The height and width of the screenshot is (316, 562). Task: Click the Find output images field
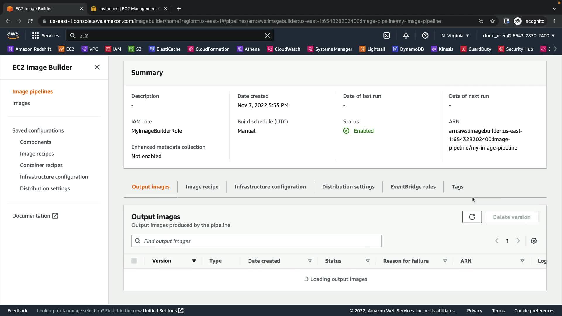pos(256,241)
